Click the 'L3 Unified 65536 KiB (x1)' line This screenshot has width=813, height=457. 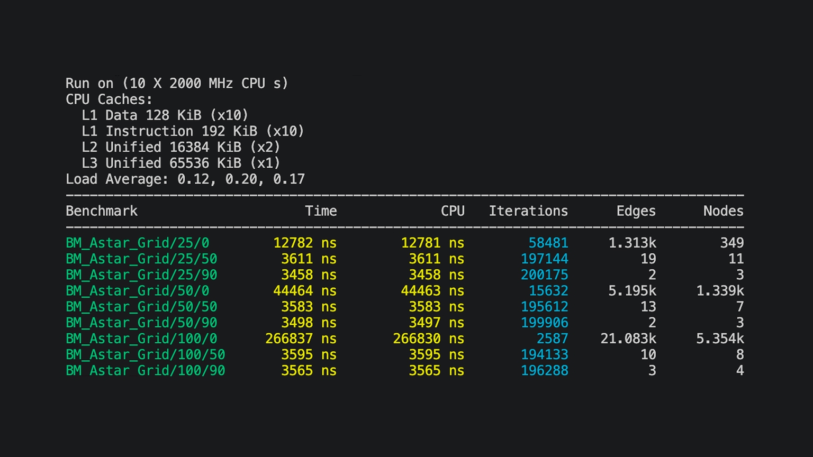click(181, 163)
